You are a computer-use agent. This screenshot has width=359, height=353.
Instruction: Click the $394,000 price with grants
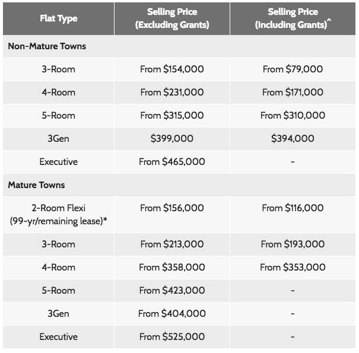[x=293, y=139]
